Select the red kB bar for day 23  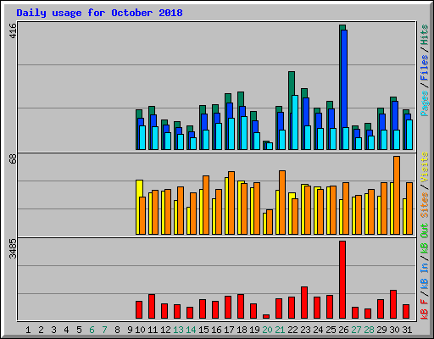304,303
